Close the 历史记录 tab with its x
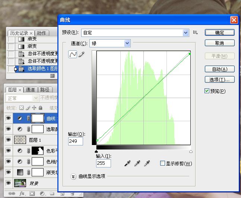 (x=31, y=34)
